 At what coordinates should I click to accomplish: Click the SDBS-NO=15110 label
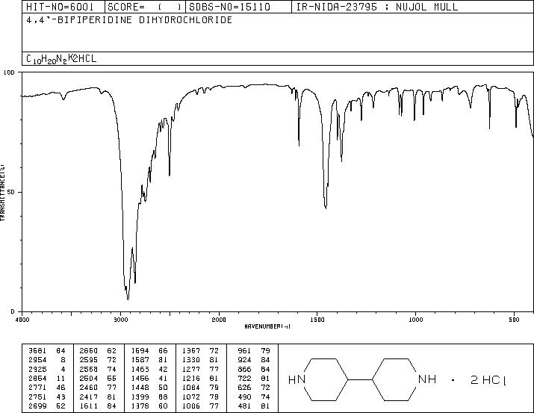click(229, 7)
